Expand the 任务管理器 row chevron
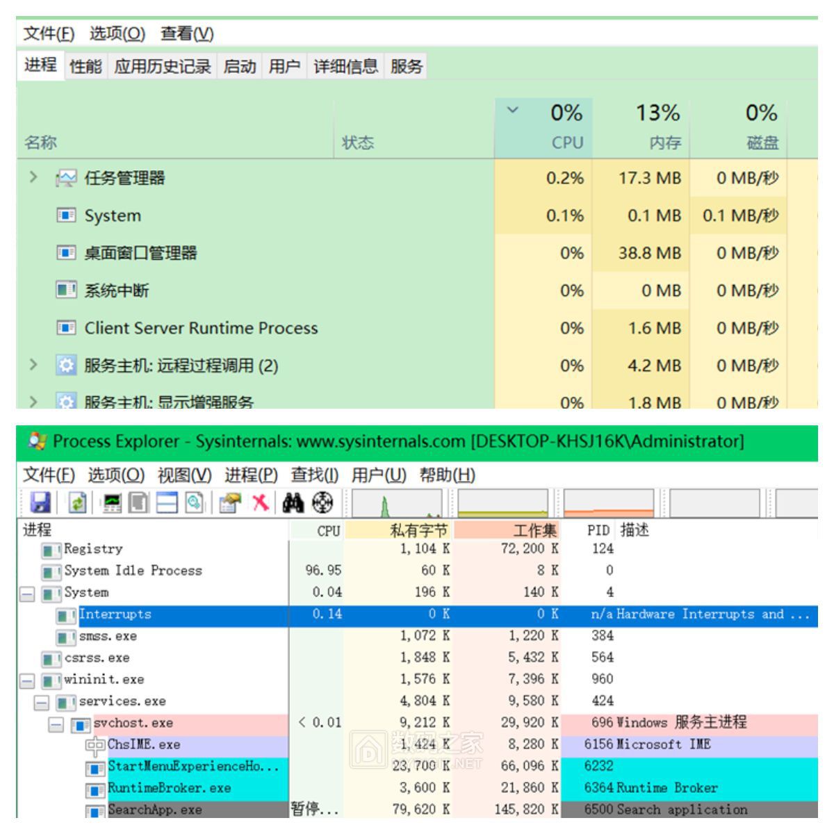This screenshot has height=834, width=834. pyautogui.click(x=33, y=177)
